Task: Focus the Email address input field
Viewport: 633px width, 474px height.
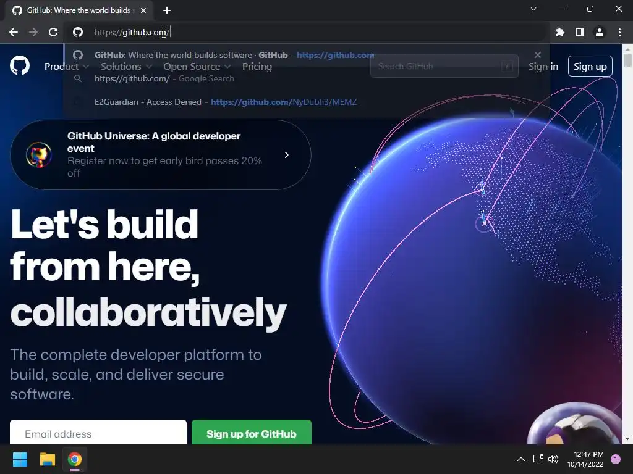Action: point(98,434)
